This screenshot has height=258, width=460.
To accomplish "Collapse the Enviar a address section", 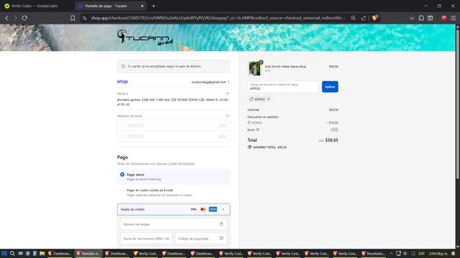I will coord(227,94).
